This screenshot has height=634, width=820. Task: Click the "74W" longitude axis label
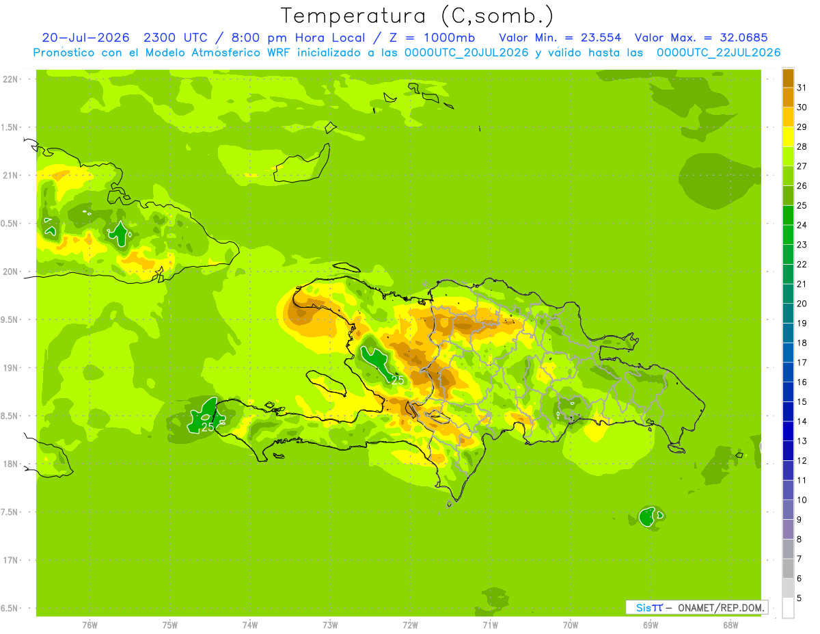[x=250, y=625]
